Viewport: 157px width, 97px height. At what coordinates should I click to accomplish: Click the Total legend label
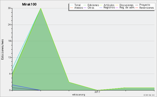pyautogui.click(x=77, y=5)
